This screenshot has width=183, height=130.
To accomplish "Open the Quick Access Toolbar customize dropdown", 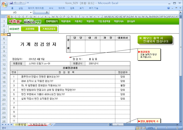I will pos(28,3).
